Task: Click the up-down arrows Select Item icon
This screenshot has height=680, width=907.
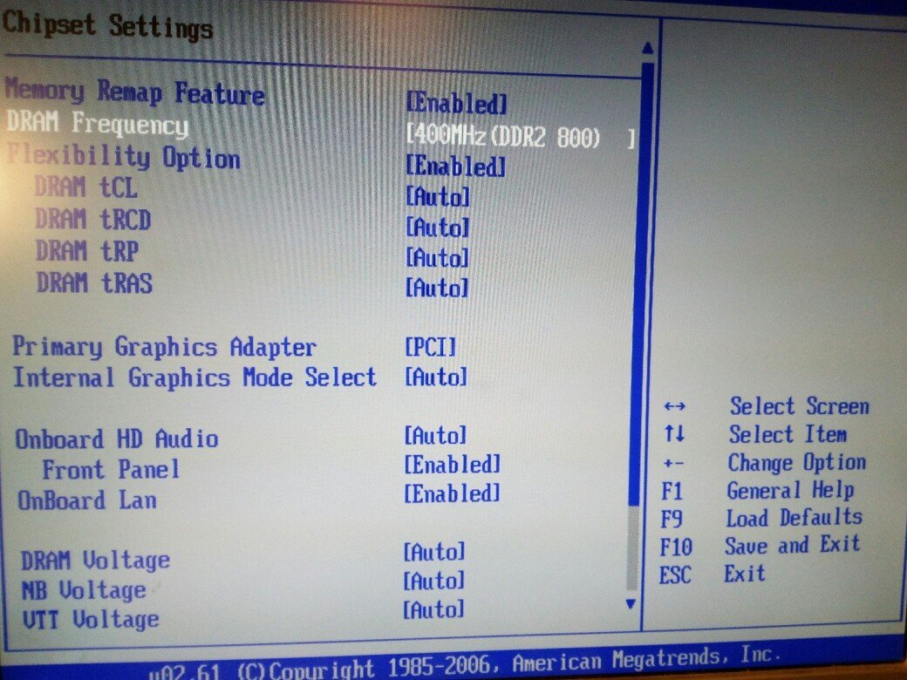Action: pyautogui.click(x=674, y=433)
